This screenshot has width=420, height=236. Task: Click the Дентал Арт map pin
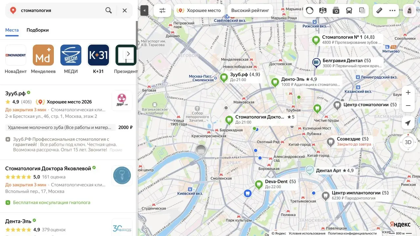pyautogui.click(x=309, y=170)
